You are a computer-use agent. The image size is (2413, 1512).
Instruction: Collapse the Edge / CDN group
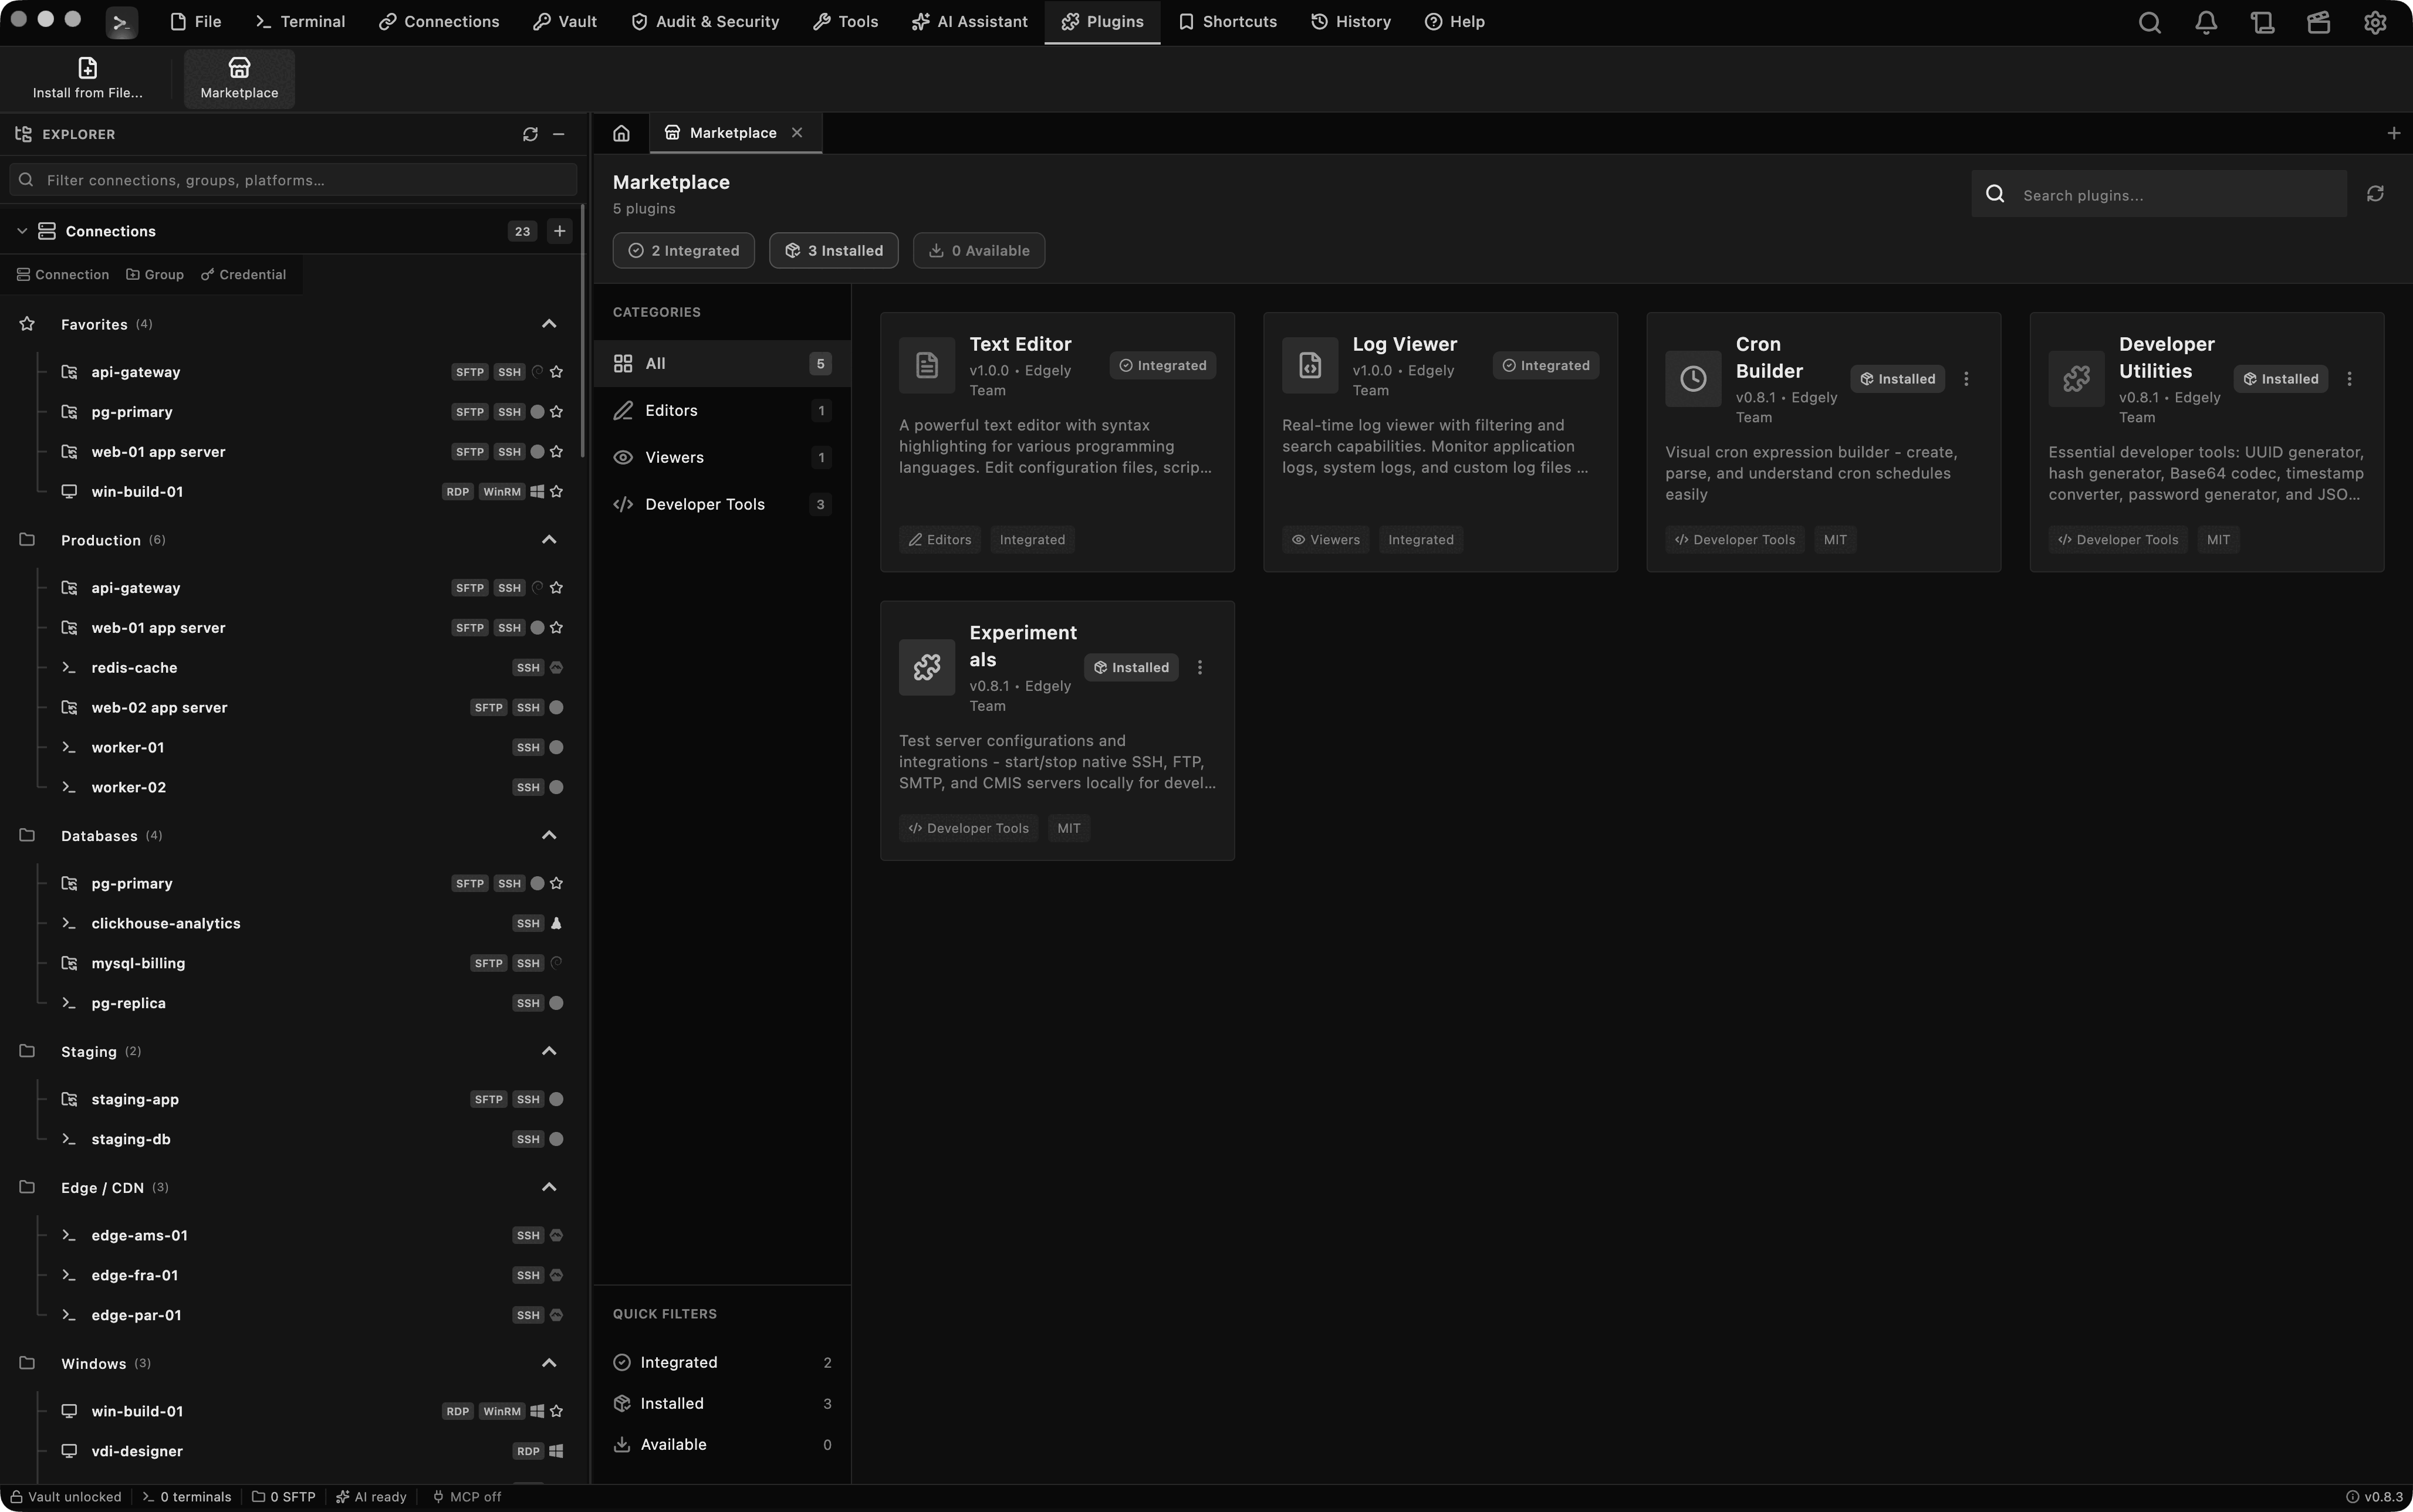549,1188
